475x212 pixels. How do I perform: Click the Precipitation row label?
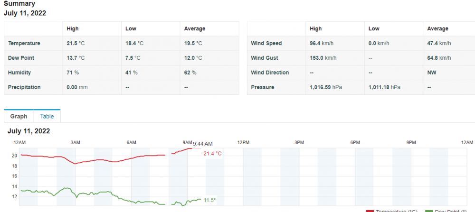(x=25, y=87)
